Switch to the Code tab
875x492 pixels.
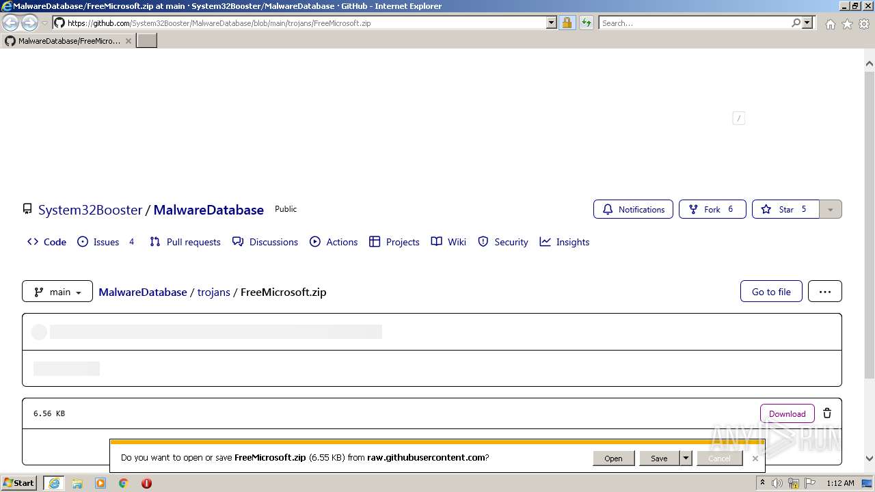point(46,242)
